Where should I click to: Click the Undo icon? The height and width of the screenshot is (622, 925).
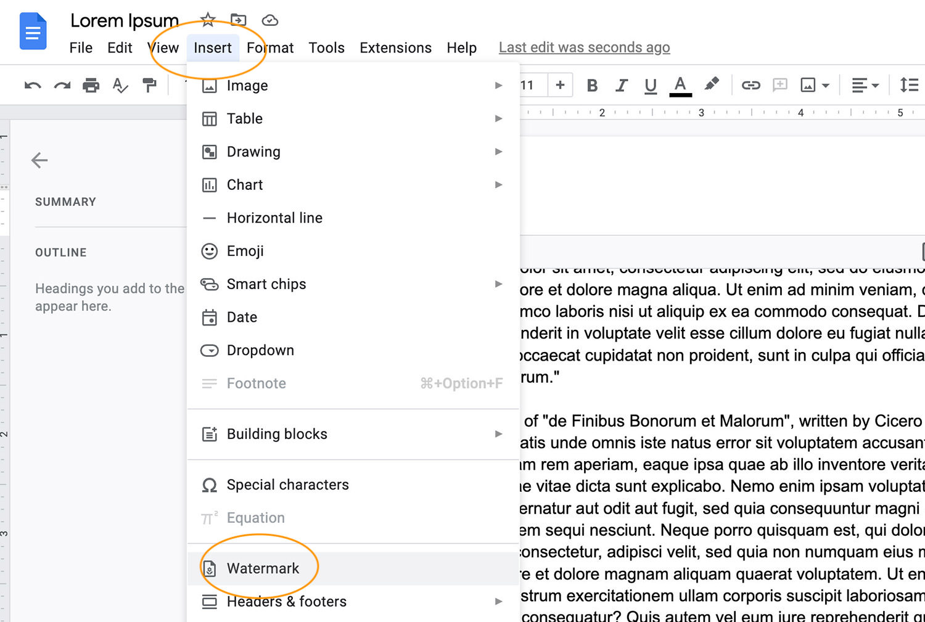coord(32,85)
